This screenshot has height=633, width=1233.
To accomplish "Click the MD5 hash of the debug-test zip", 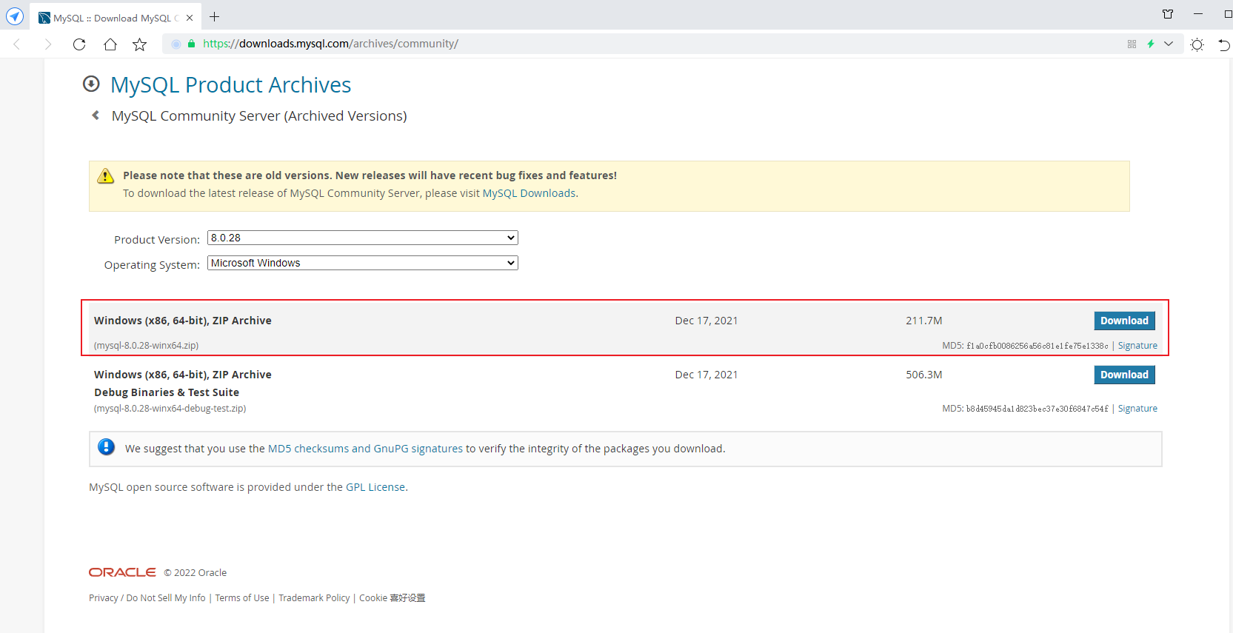I will pyautogui.click(x=1037, y=409).
